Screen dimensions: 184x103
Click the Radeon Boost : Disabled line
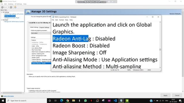(x=81, y=46)
